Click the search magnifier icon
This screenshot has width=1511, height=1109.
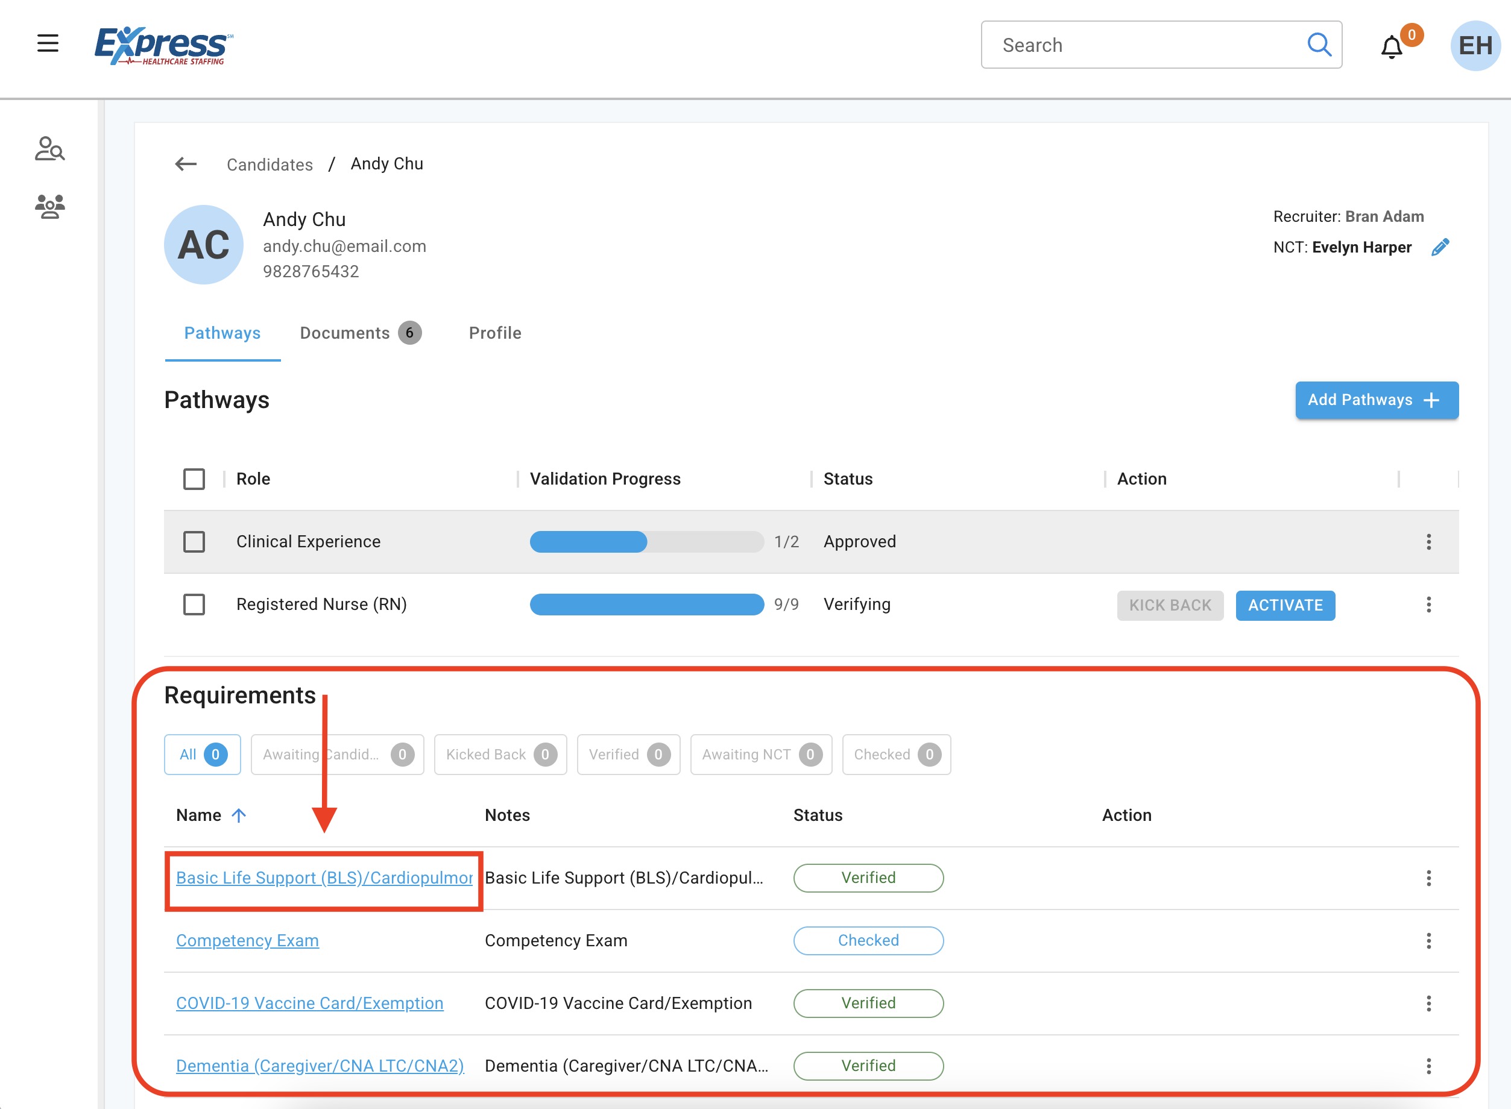coord(1318,45)
